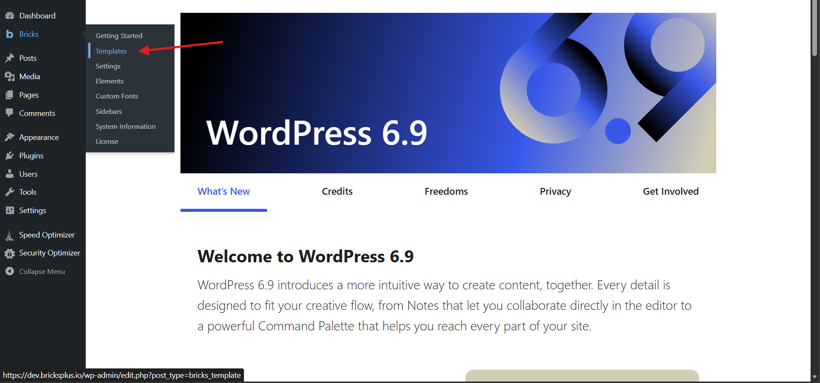Open Settings in the main admin sidebar

pyautogui.click(x=33, y=211)
